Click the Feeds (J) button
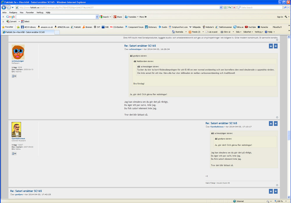This screenshot has width=291, height=203. [x=194, y=32]
